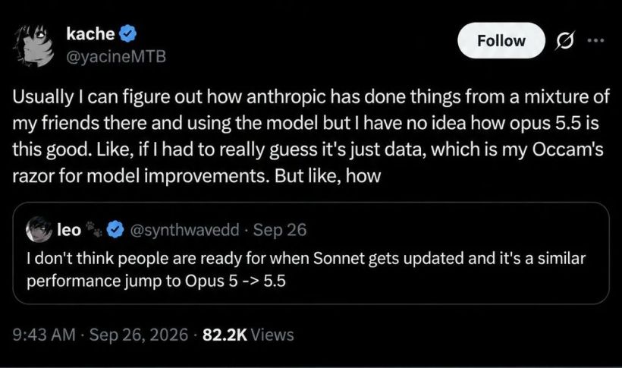Viewport: 622px width, 368px height.
Task: Open Grok via the slashed-circle icon
Action: point(565,40)
